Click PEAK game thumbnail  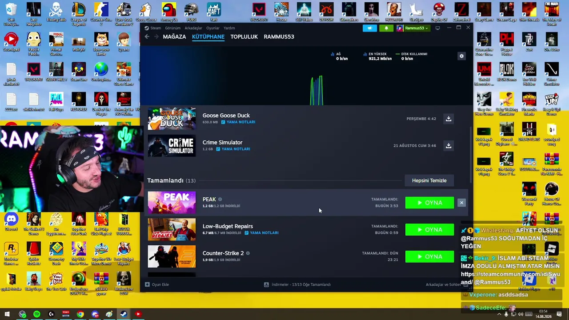click(x=172, y=203)
